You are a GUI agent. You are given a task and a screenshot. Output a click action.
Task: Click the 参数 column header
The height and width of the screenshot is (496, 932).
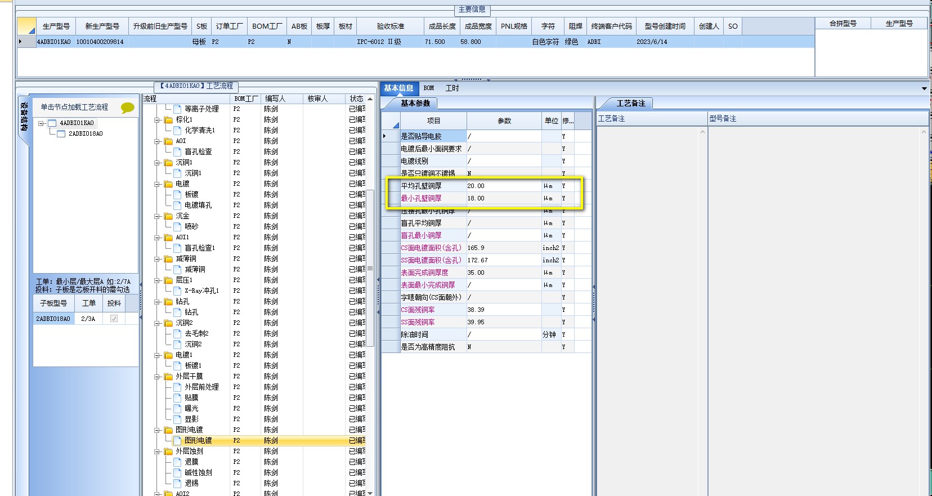[x=504, y=121]
